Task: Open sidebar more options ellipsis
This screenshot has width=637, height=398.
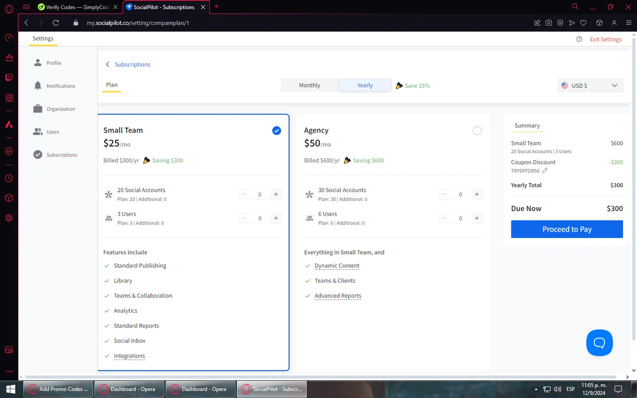Action: (x=9, y=371)
